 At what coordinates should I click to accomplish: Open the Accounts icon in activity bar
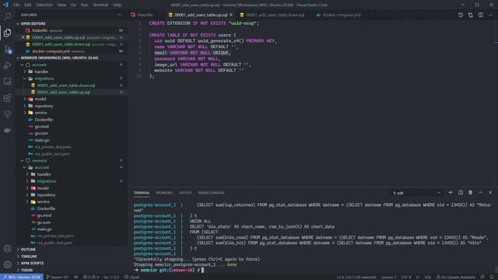8,248
